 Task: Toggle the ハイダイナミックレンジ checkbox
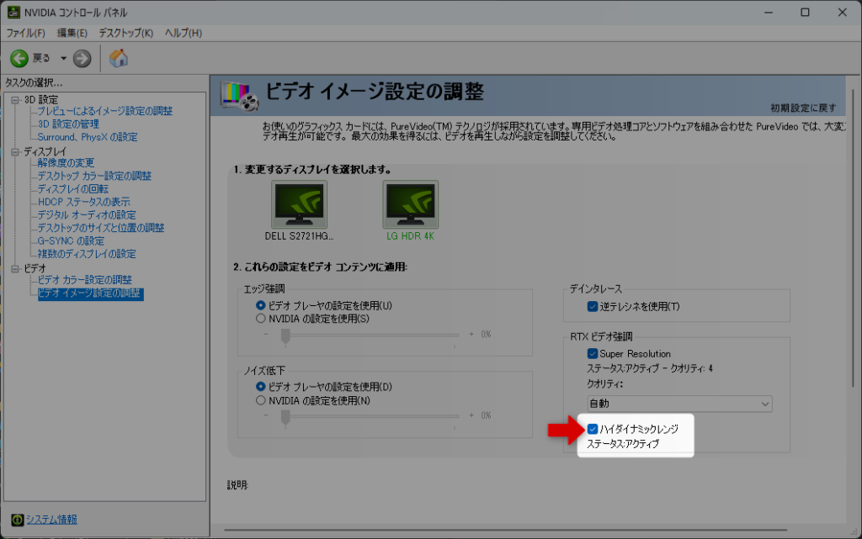coord(593,429)
